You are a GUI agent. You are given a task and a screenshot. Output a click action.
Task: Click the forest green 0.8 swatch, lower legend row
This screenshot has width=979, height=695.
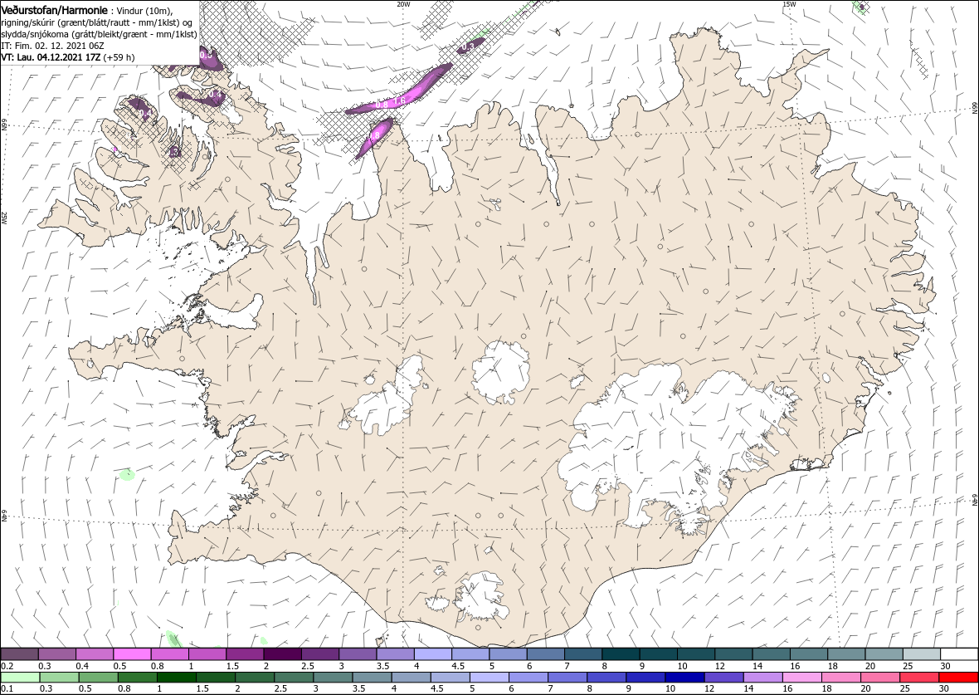(137, 678)
